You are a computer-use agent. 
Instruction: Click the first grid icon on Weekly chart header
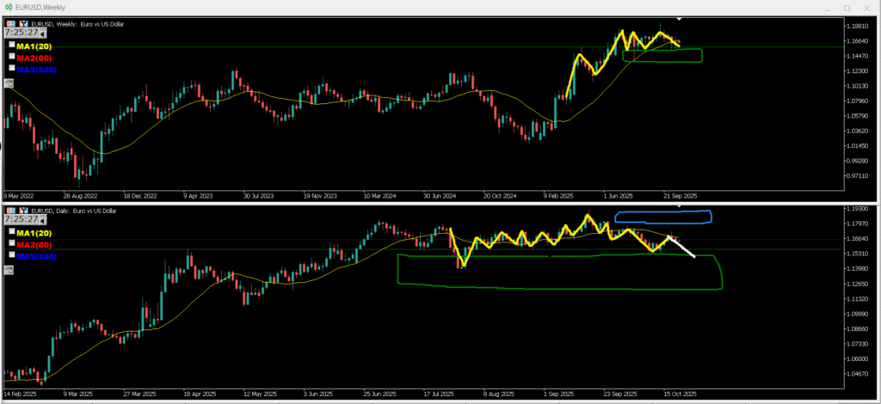[x=11, y=24]
